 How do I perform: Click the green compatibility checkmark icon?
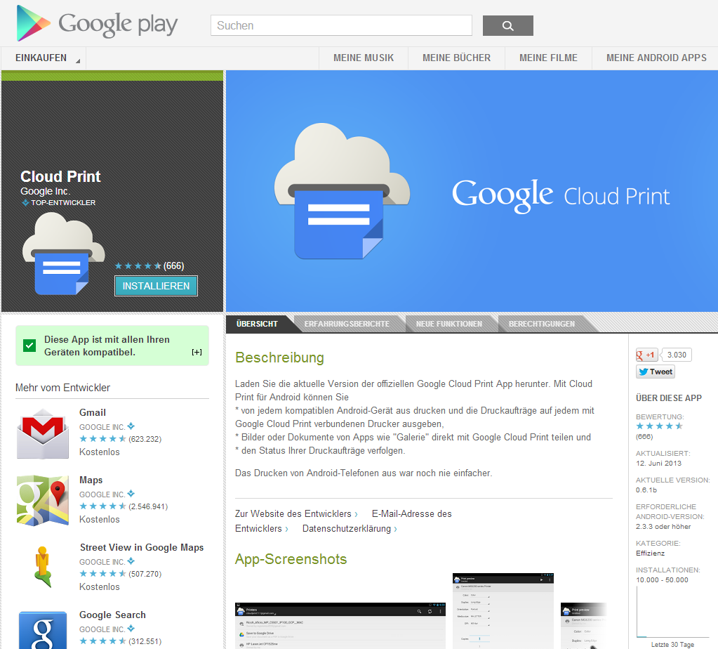tap(29, 345)
